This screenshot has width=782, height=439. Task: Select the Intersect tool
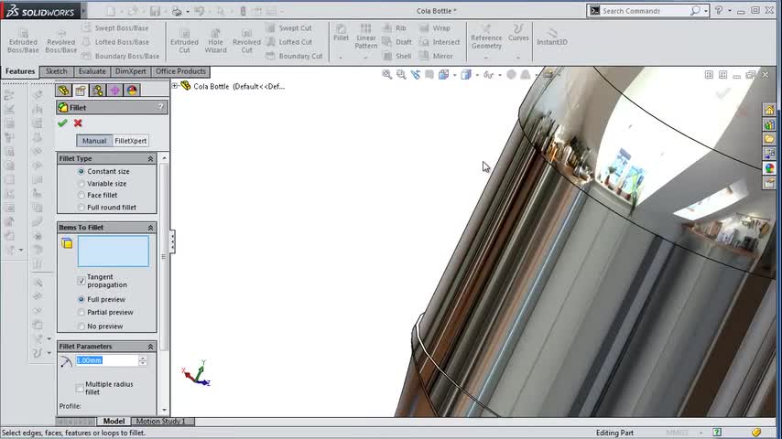pos(440,42)
